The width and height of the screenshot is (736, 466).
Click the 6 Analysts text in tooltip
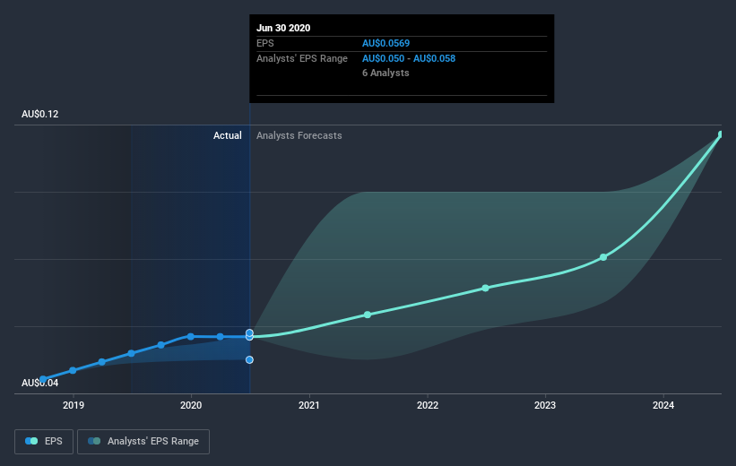[x=385, y=73]
